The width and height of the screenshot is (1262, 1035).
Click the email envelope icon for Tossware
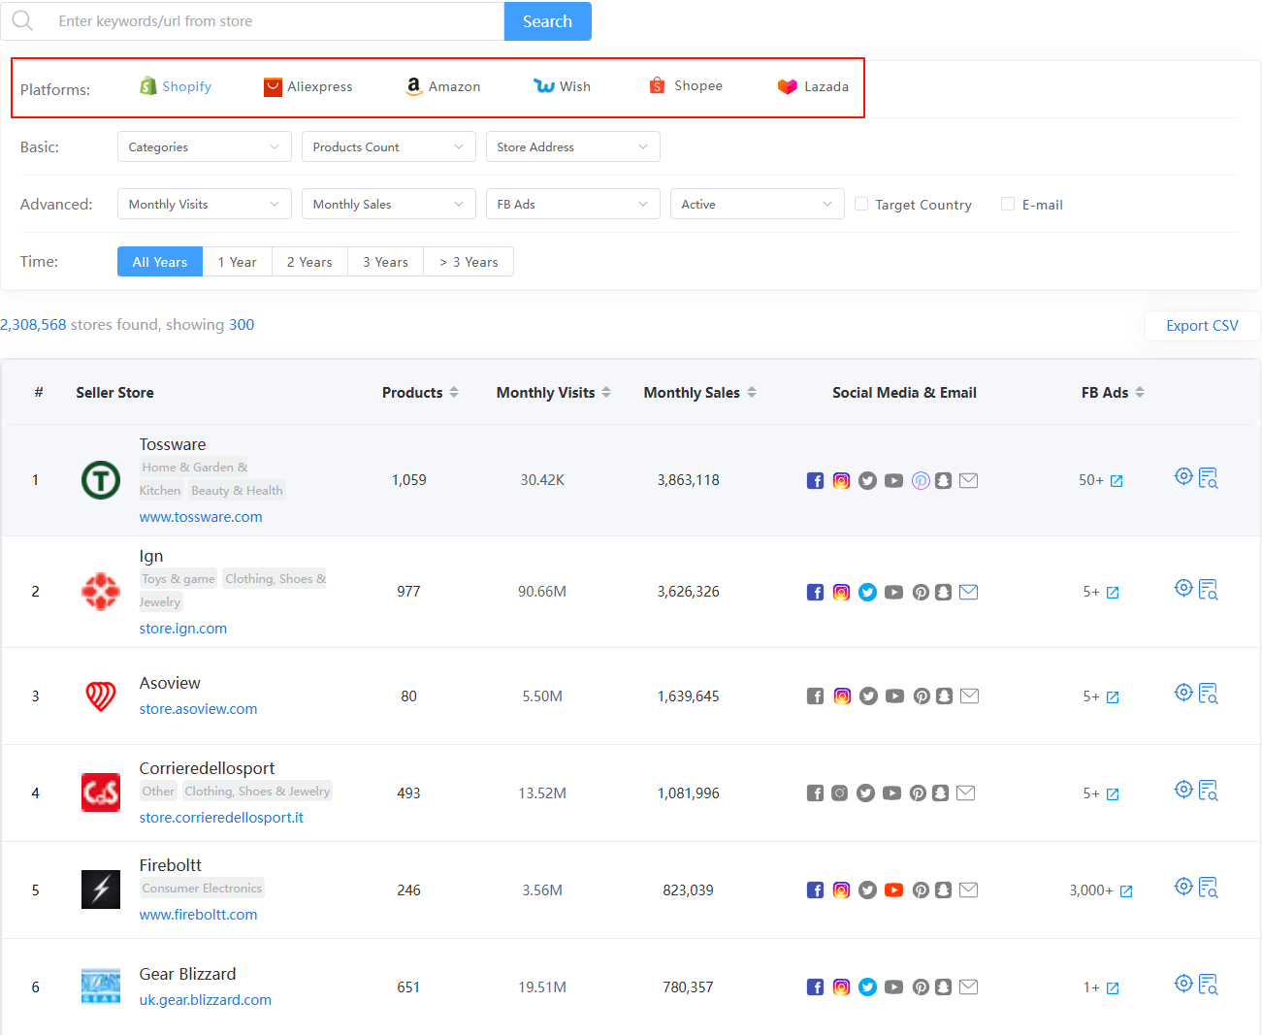click(x=968, y=480)
